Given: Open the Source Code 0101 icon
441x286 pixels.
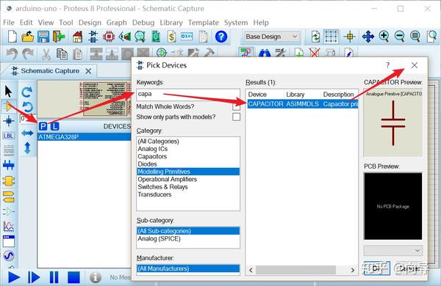Looking at the screenshot, I should [x=187, y=37].
